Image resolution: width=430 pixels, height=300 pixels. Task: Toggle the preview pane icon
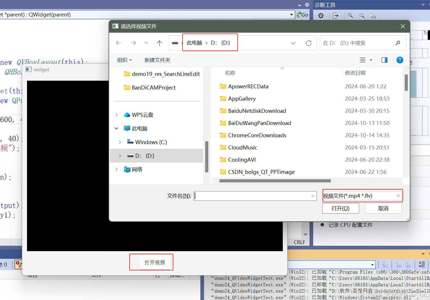point(385,60)
